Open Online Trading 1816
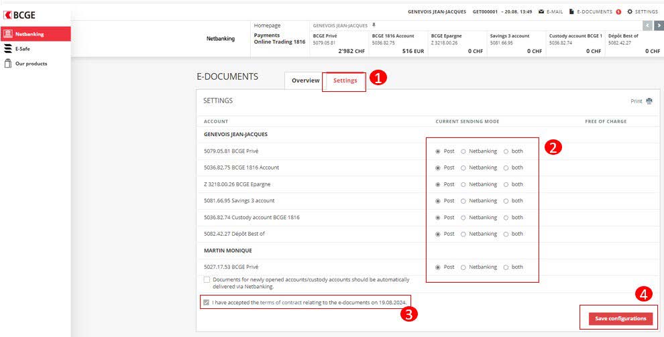The width and height of the screenshot is (664, 337). pyautogui.click(x=280, y=42)
